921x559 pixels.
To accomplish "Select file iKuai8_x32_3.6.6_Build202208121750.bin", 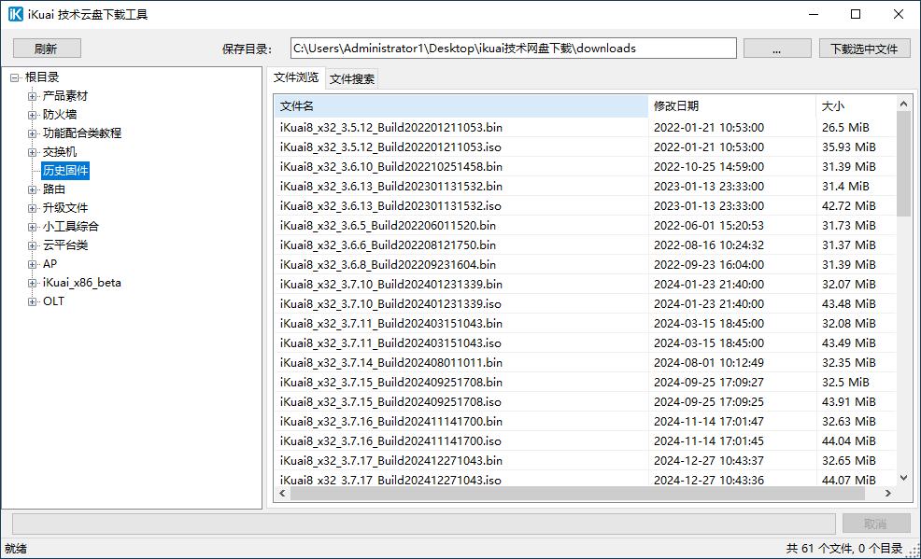I will coord(388,245).
